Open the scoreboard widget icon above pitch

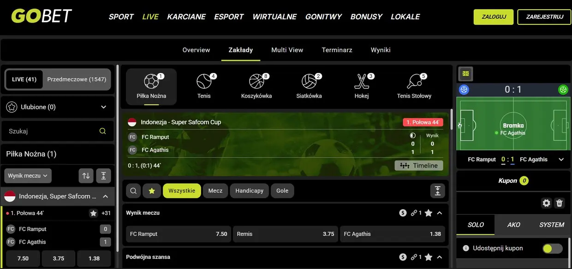pos(465,74)
